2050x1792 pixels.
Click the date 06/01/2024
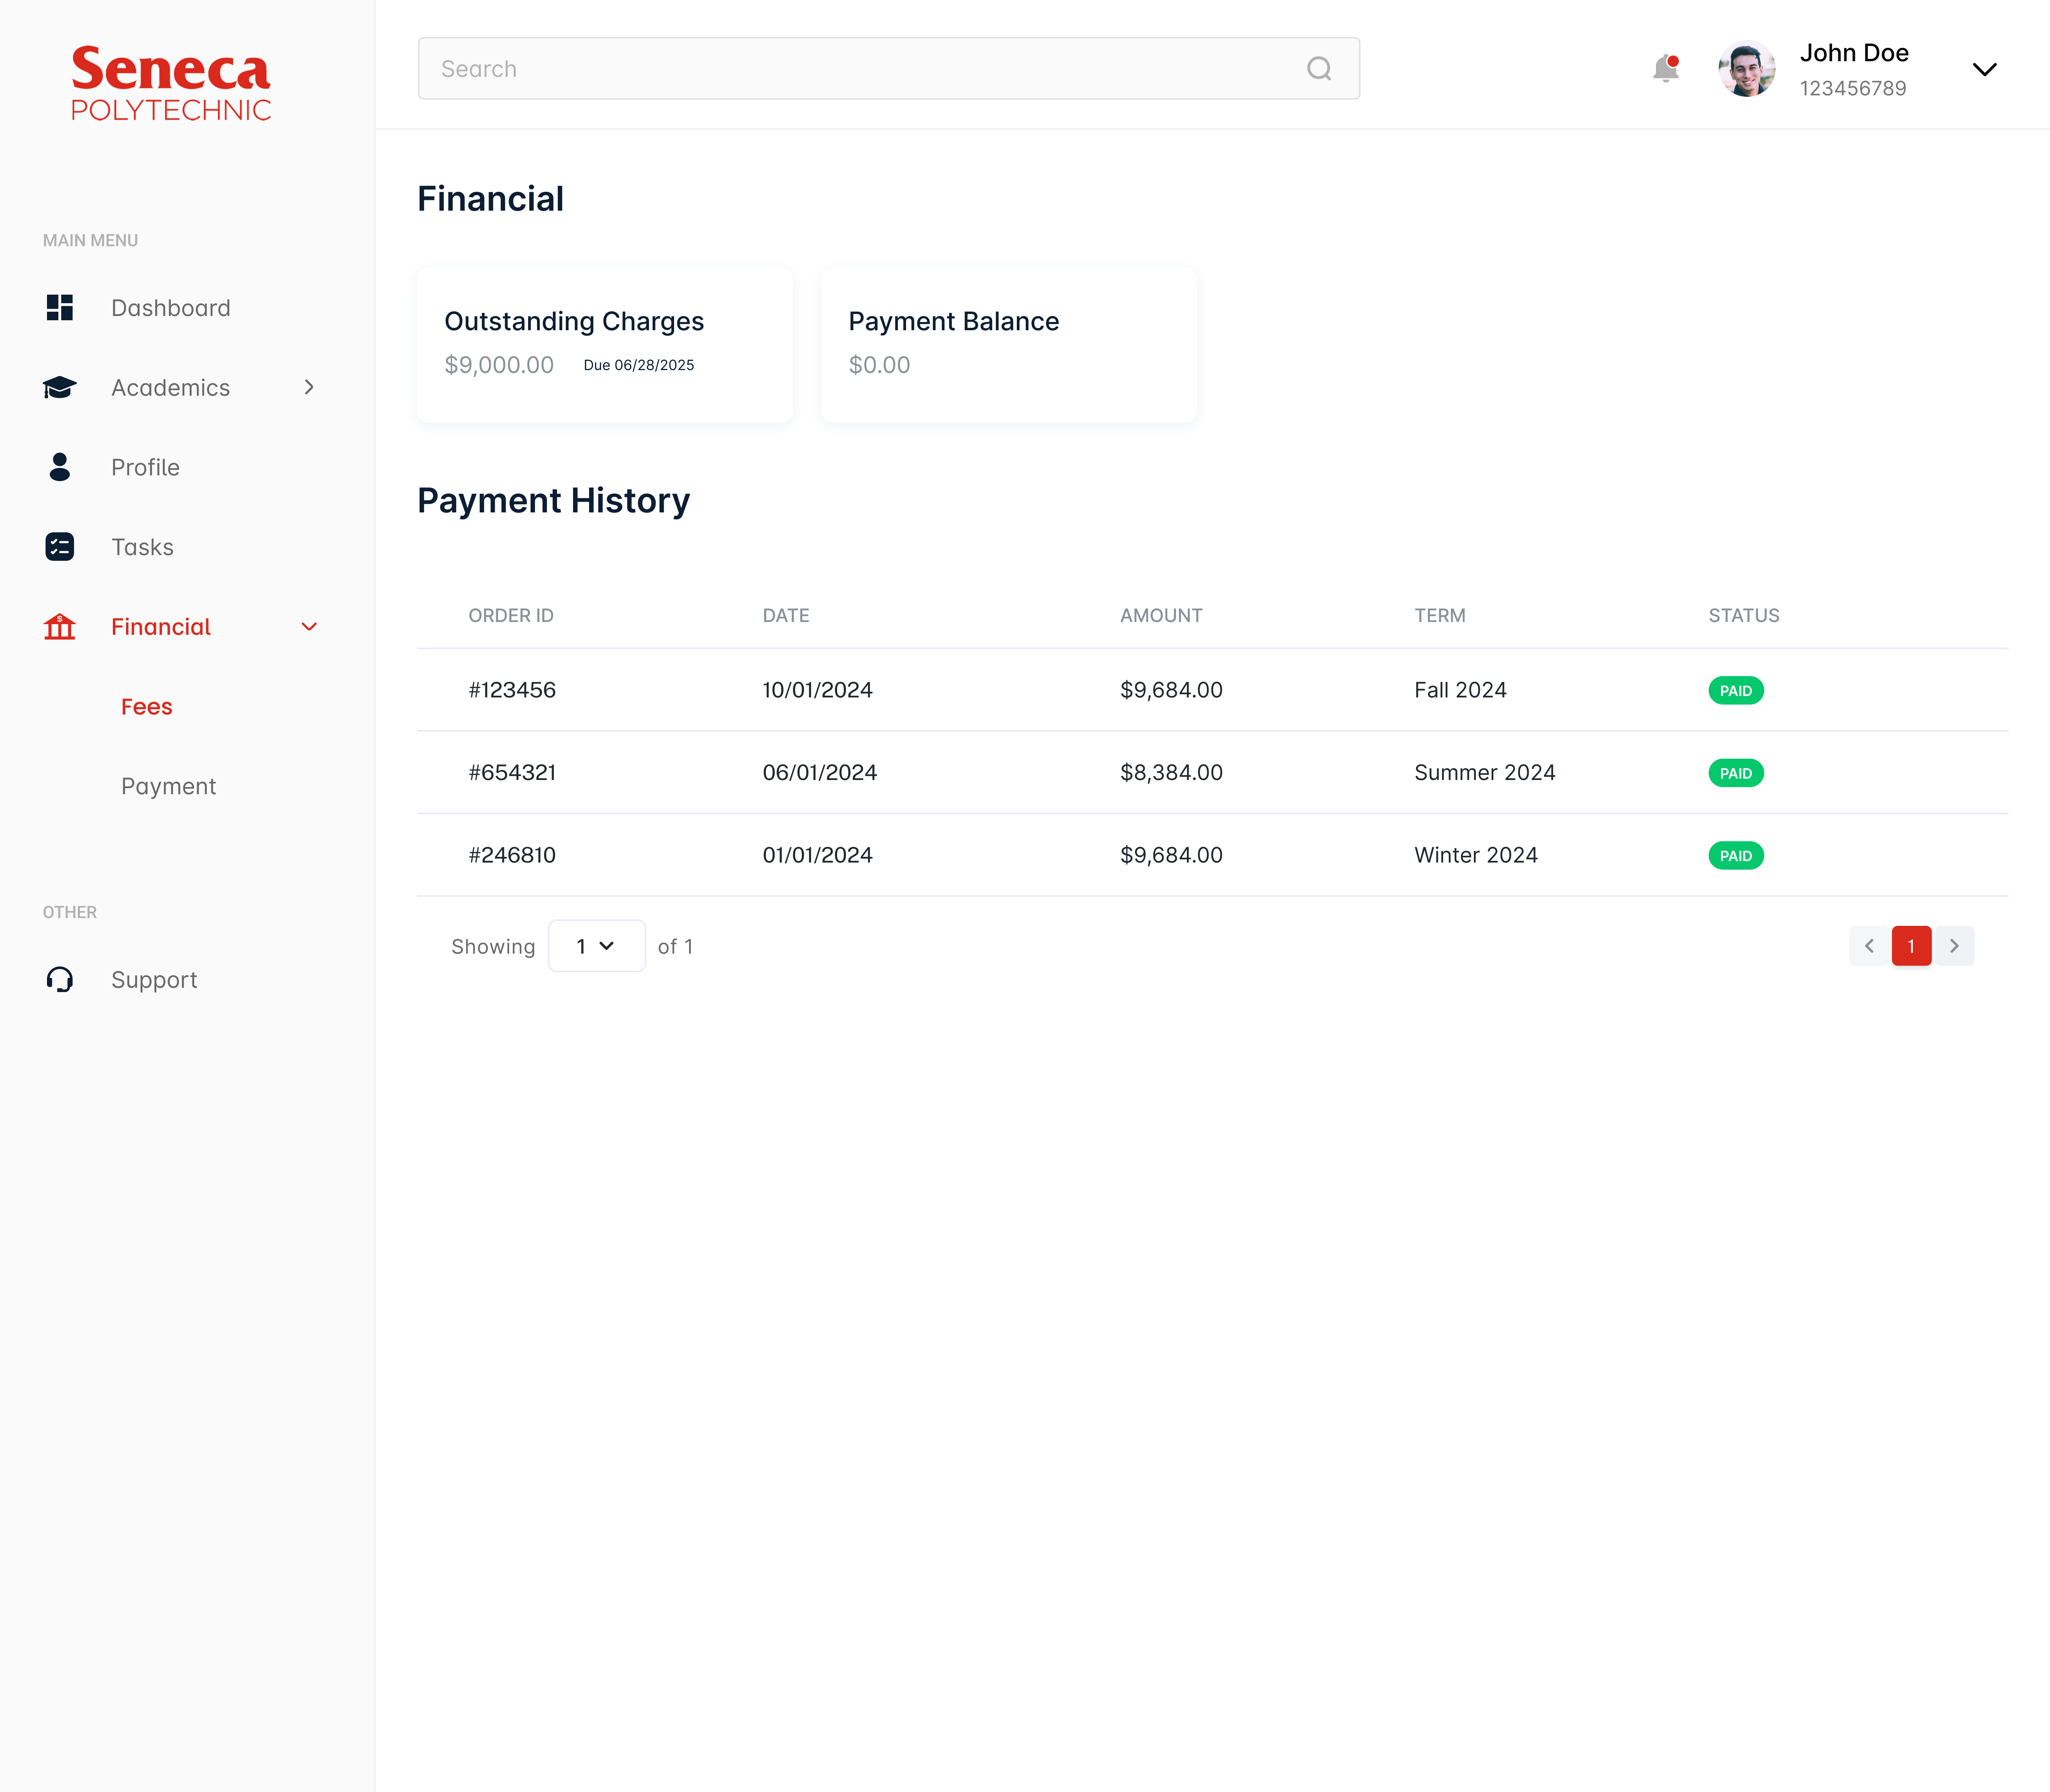(820, 773)
